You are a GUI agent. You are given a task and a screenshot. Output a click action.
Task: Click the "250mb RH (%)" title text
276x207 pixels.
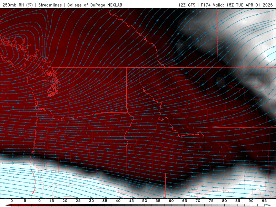pos(18,5)
